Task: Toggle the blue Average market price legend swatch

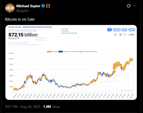Action: click(x=61, y=52)
